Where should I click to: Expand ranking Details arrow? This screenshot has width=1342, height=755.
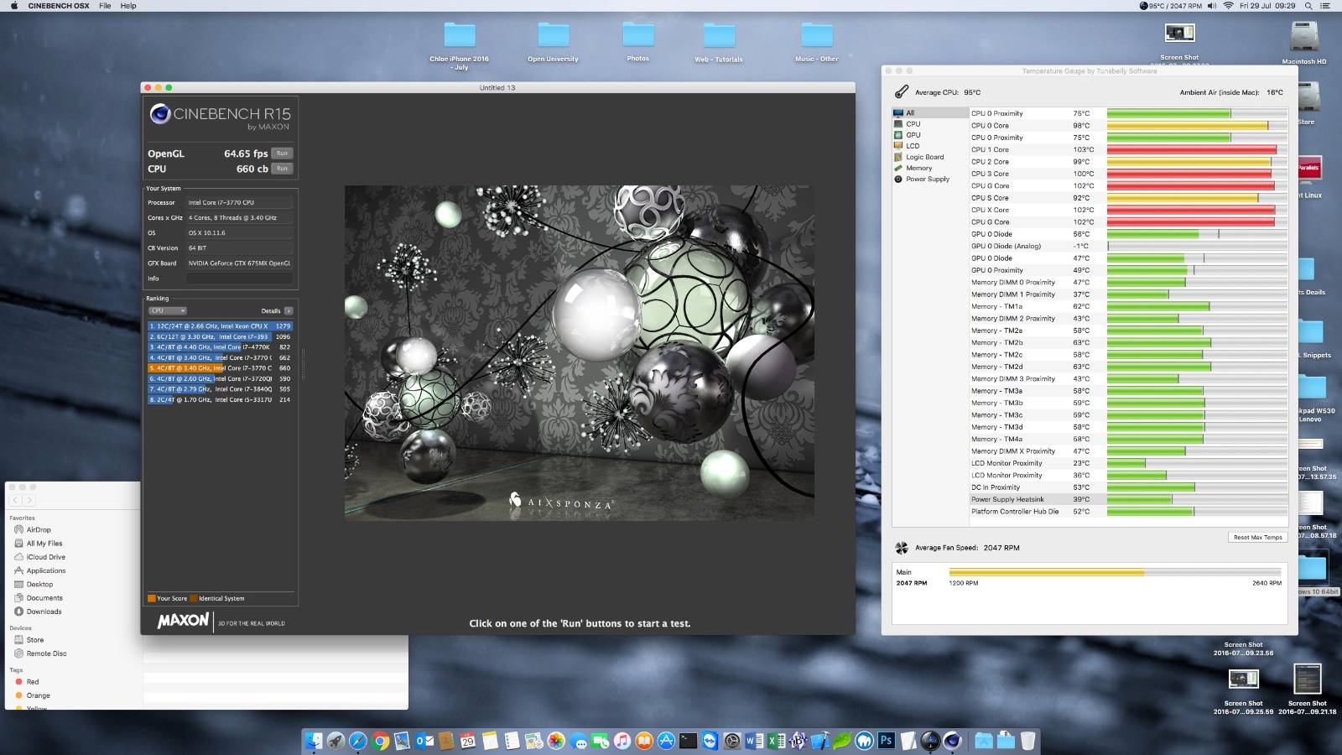click(x=289, y=311)
